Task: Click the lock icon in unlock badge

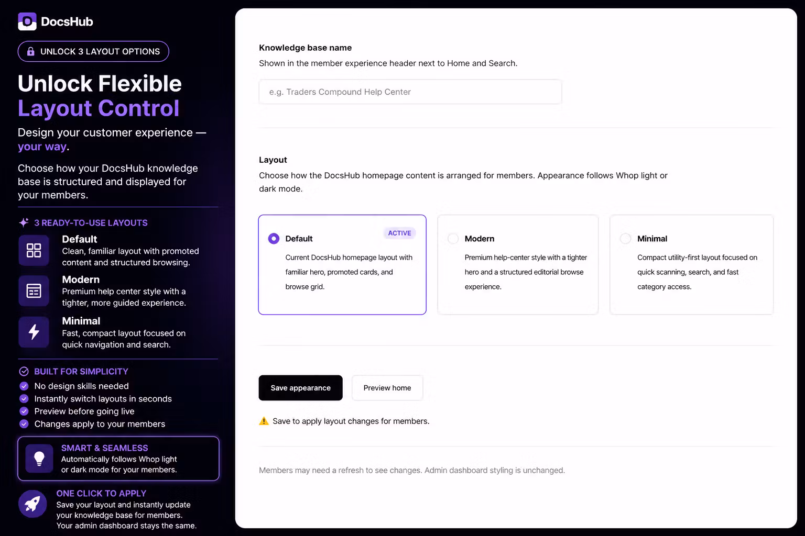Action: (x=30, y=51)
